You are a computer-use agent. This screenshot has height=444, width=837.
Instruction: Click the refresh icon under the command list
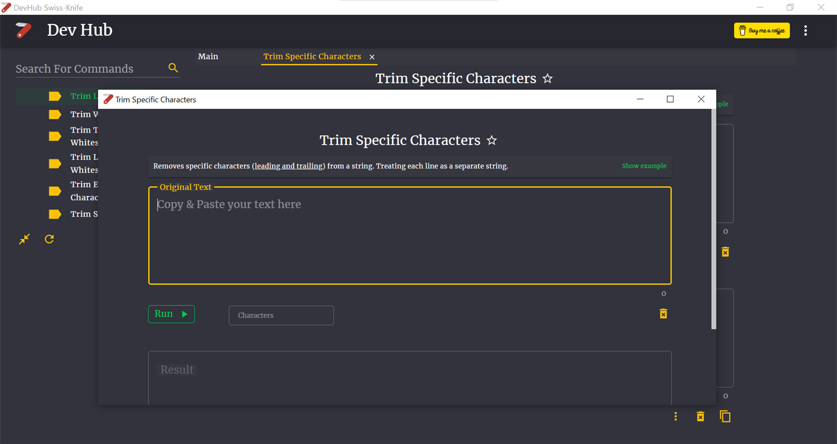[50, 239]
